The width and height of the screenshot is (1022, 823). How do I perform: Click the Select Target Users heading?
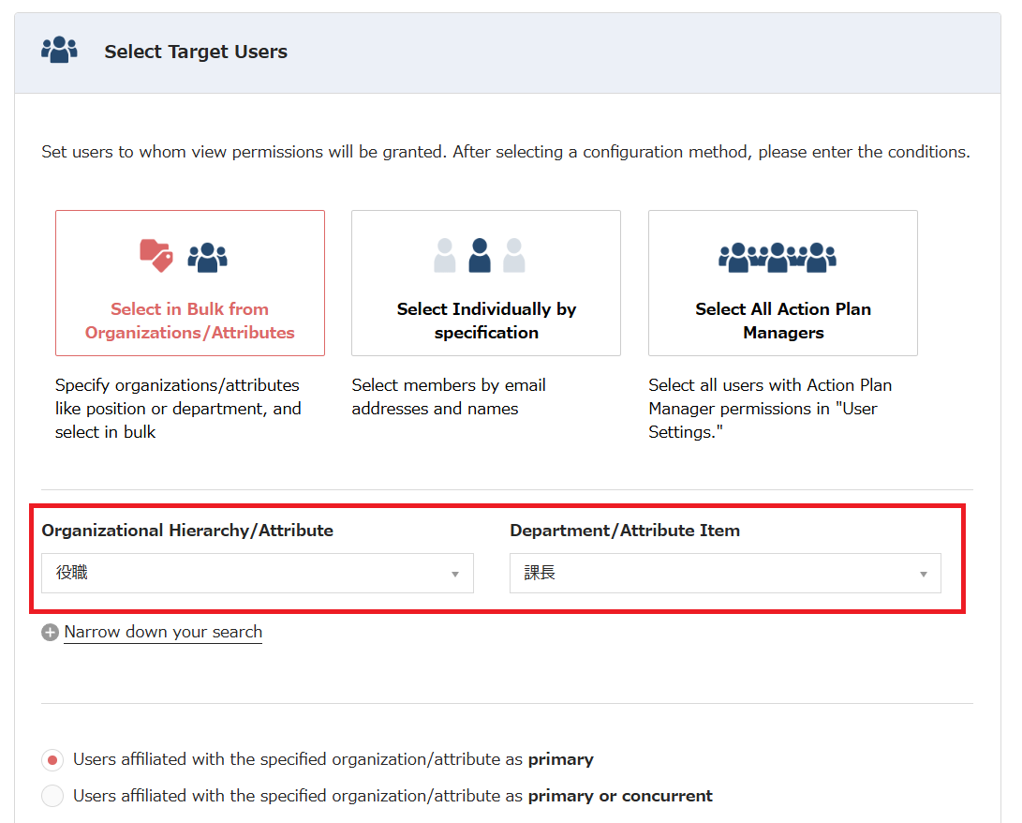196,52
